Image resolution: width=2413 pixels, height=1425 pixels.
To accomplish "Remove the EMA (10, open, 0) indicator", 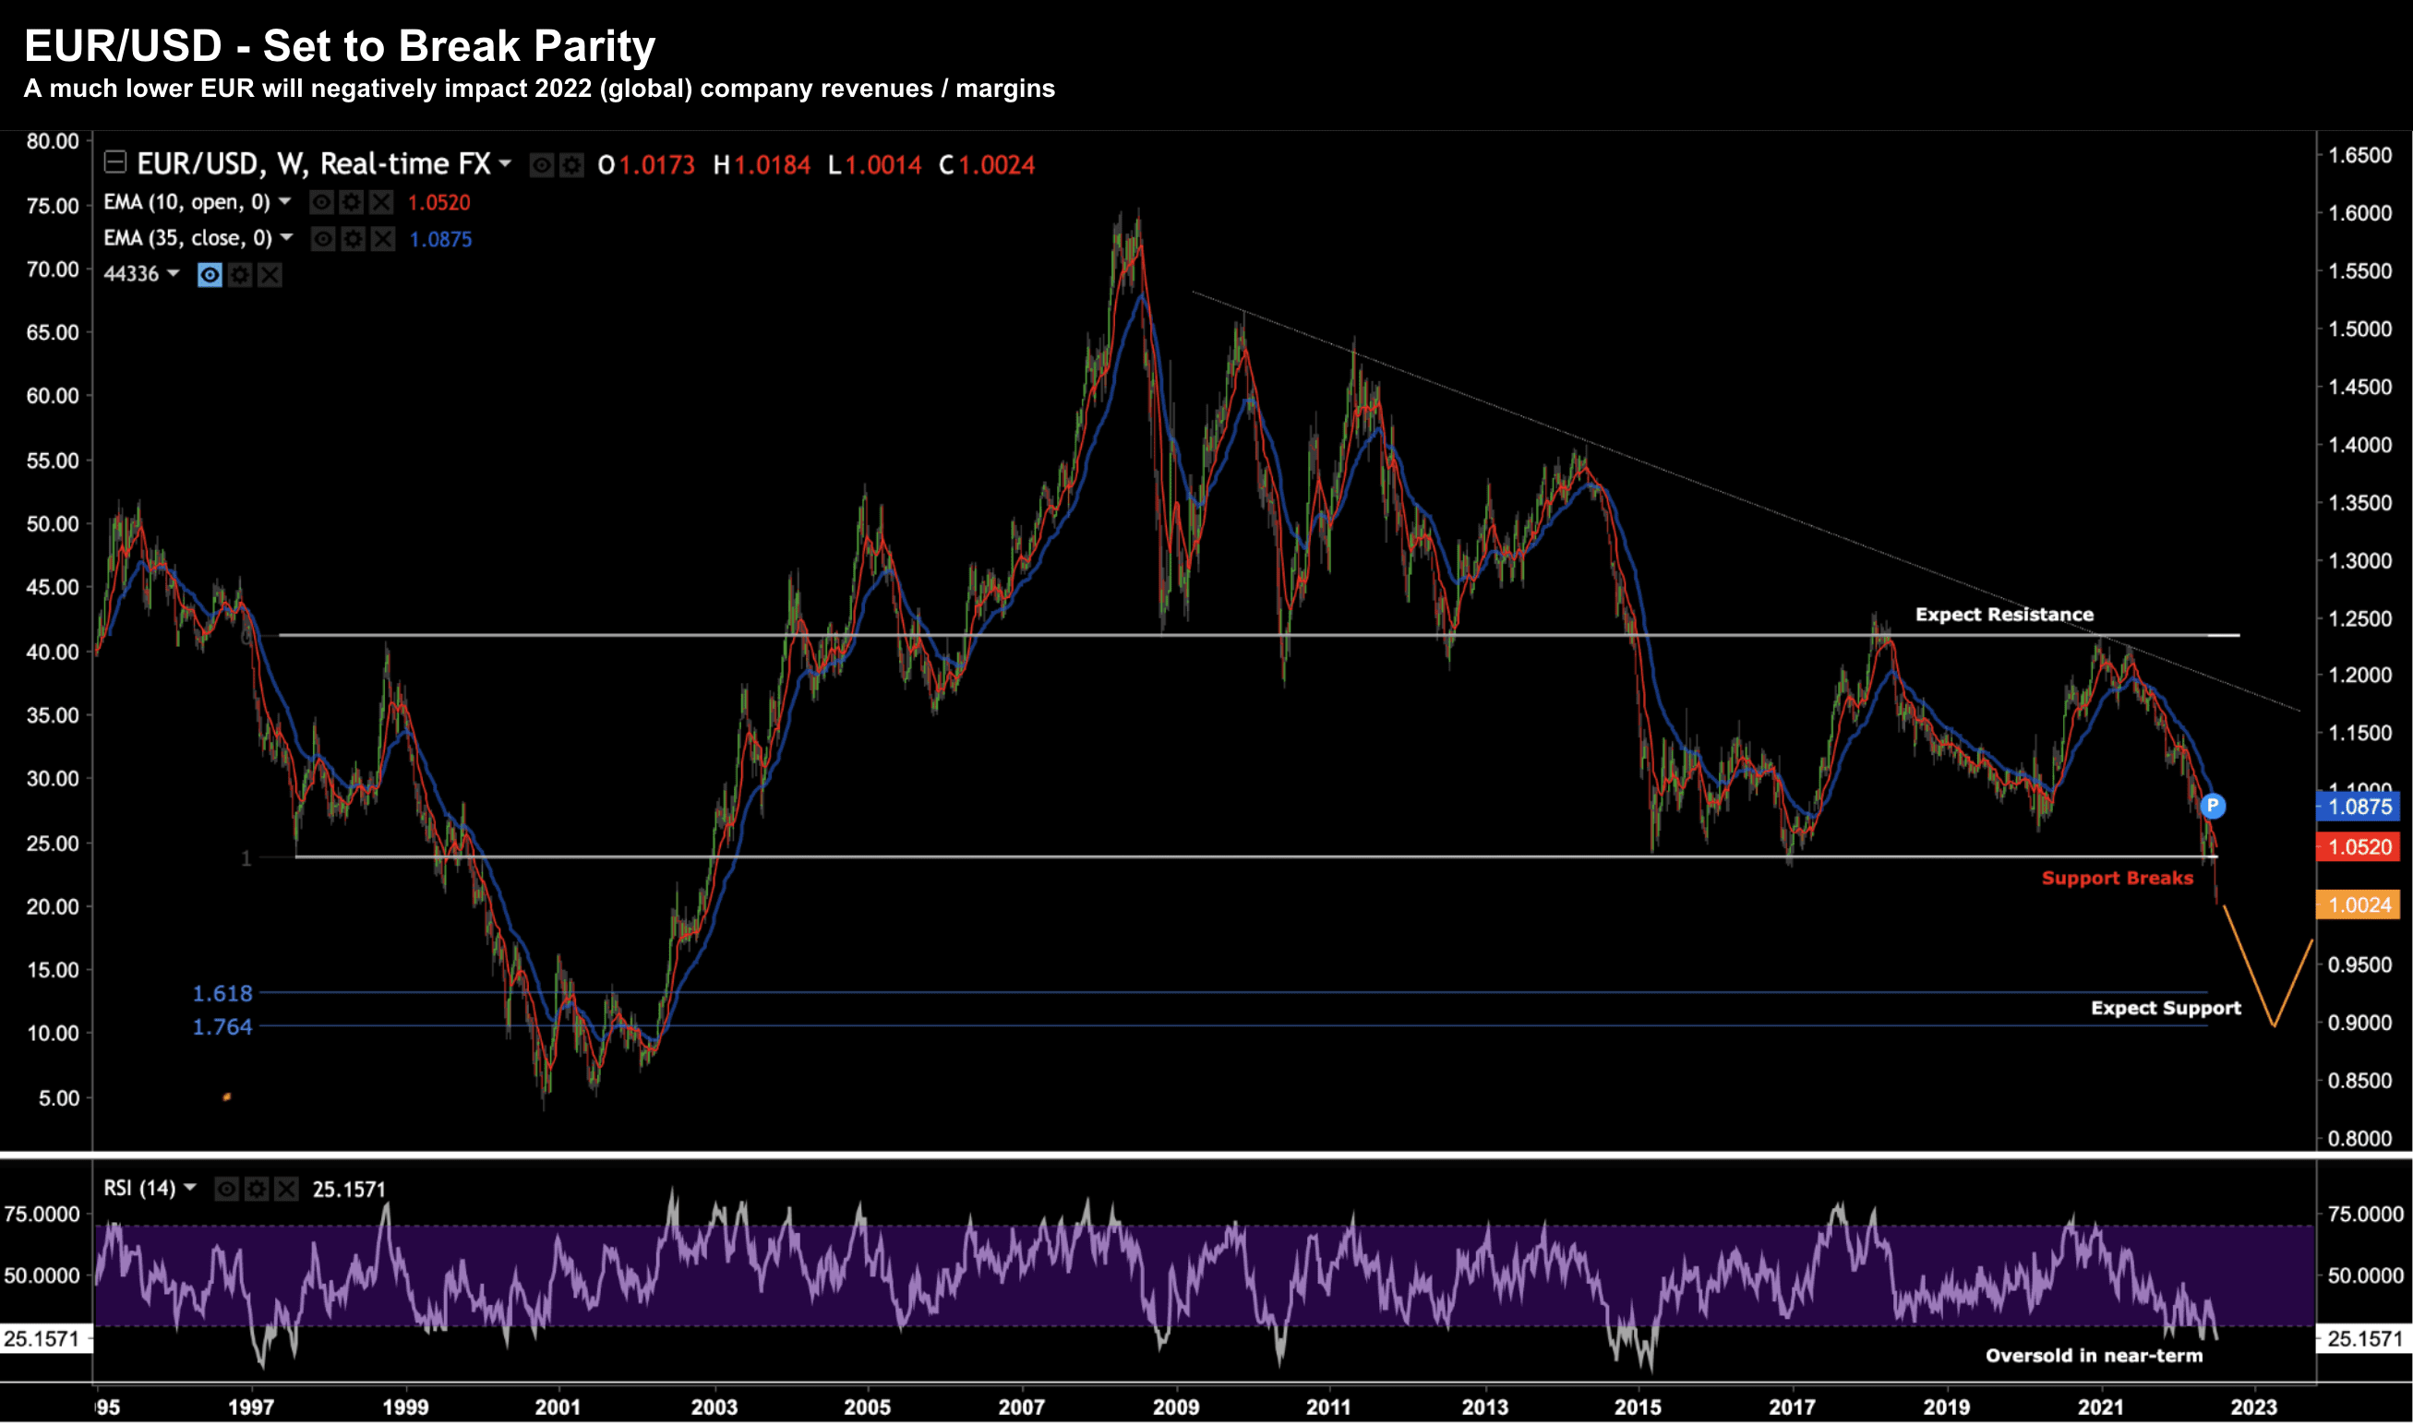I will [381, 201].
